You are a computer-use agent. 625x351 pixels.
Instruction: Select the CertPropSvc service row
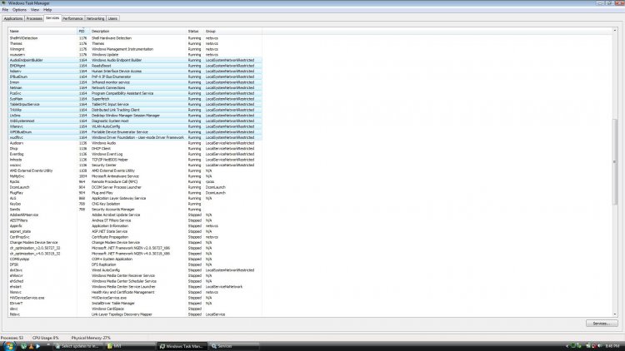pyautogui.click(x=135, y=237)
